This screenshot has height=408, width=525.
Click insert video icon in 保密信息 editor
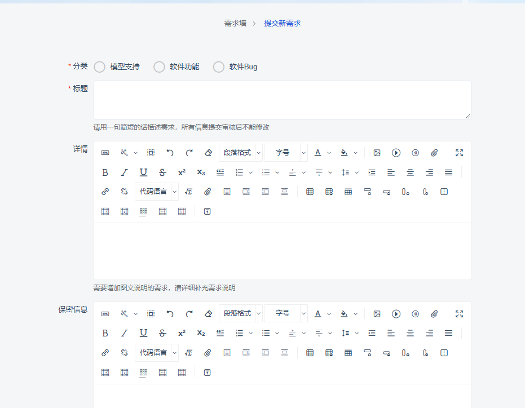(x=396, y=314)
